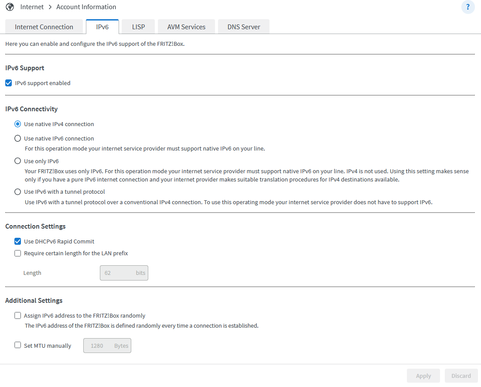Select Use native IPv6 connection radio

point(18,138)
